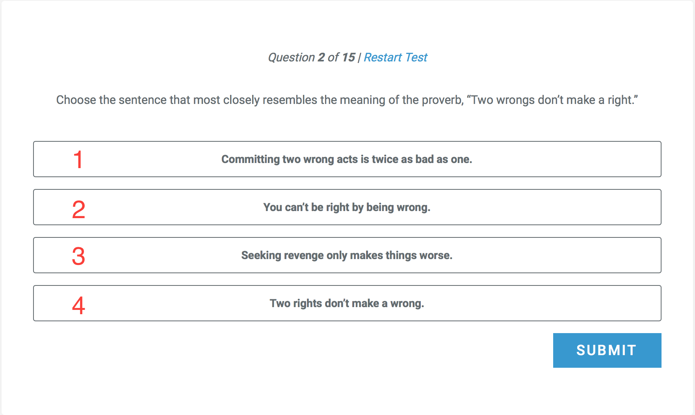Click the red number 2 label
Screen dimensions: 695x415
[78, 209]
